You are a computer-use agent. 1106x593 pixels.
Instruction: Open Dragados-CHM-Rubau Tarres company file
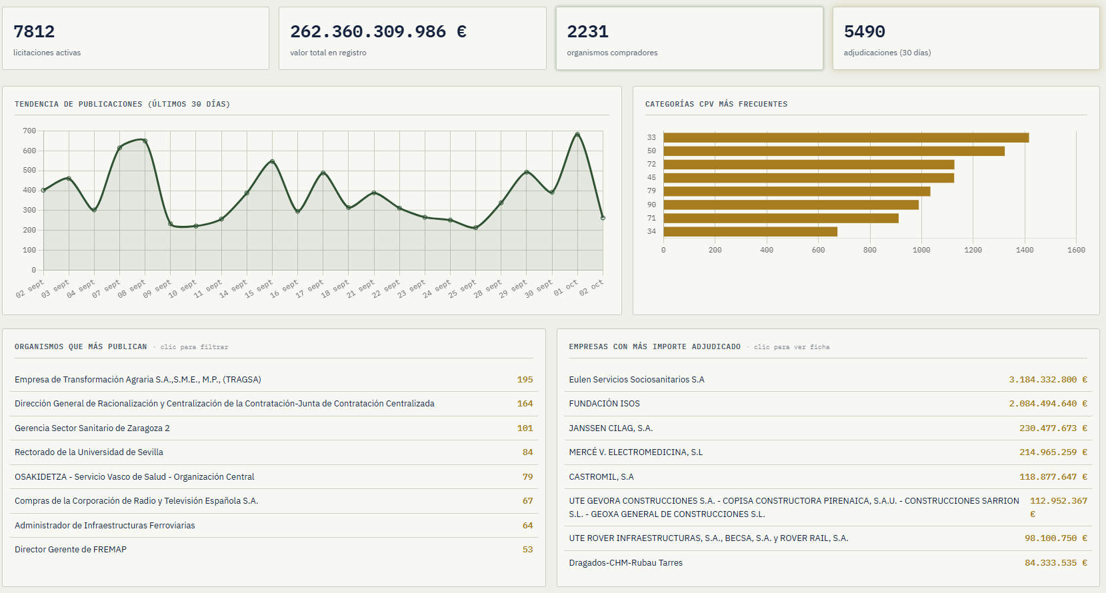[x=828, y=563]
